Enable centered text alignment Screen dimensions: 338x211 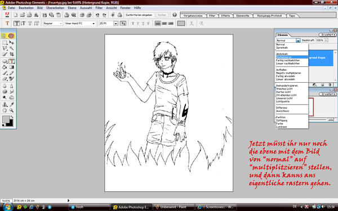[164, 23]
